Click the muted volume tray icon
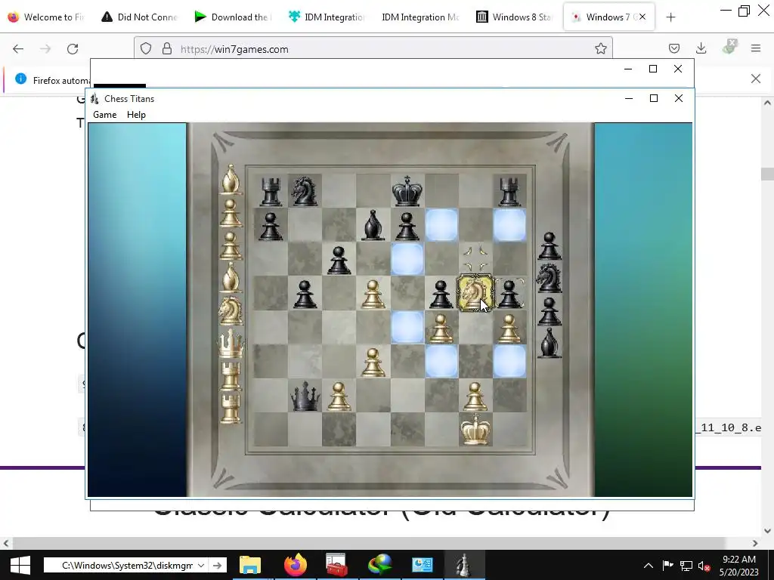774x580 pixels. pyautogui.click(x=704, y=566)
